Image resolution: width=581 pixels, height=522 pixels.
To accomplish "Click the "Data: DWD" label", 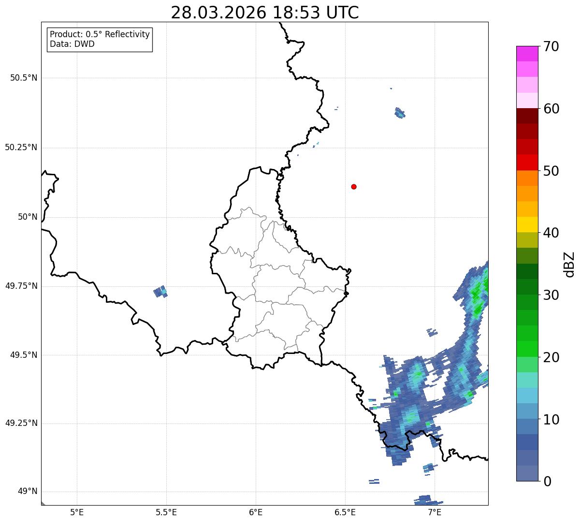I will [72, 44].
